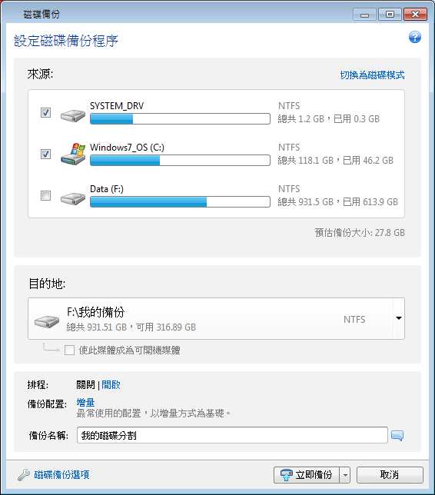
Task: Open help via blue question mark icon
Action: click(415, 37)
